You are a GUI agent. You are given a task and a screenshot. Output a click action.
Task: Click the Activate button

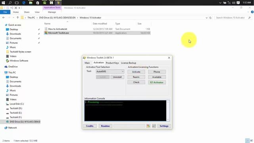(136, 72)
